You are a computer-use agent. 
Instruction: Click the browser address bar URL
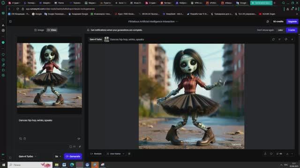[60, 9]
